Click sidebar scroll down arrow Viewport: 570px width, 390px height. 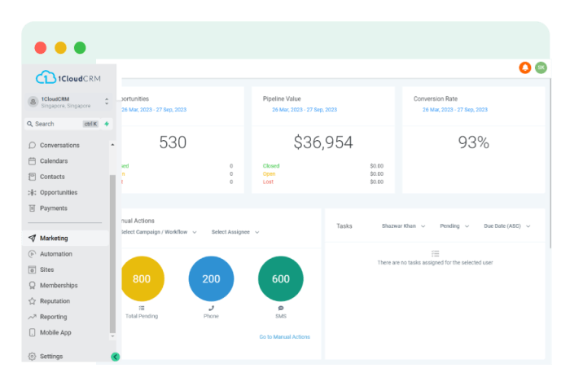[x=112, y=336]
